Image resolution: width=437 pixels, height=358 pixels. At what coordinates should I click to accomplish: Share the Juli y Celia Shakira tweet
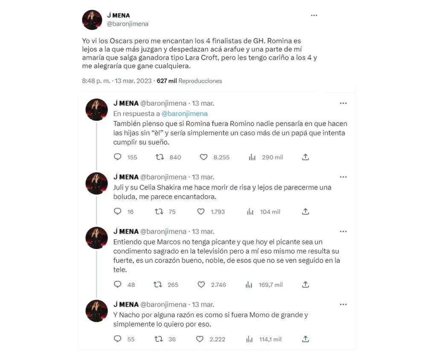[305, 211]
